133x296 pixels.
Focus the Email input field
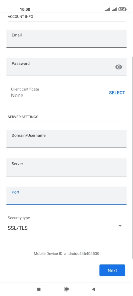pos(66,39)
